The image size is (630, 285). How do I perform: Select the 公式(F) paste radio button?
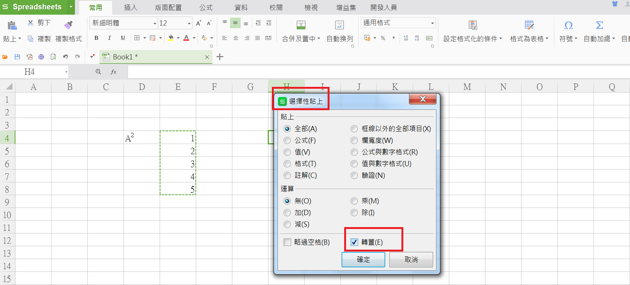point(287,141)
